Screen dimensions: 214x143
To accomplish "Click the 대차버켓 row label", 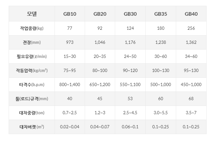I will pos(32,127).
